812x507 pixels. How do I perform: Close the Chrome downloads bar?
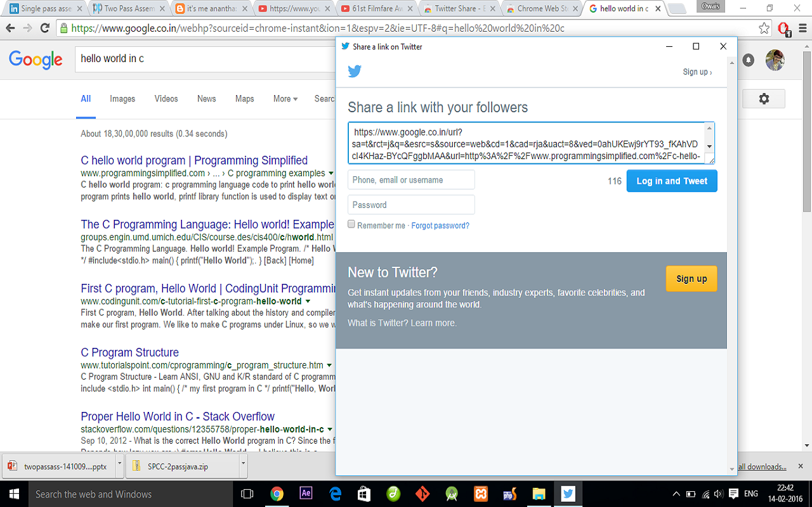pyautogui.click(x=801, y=466)
